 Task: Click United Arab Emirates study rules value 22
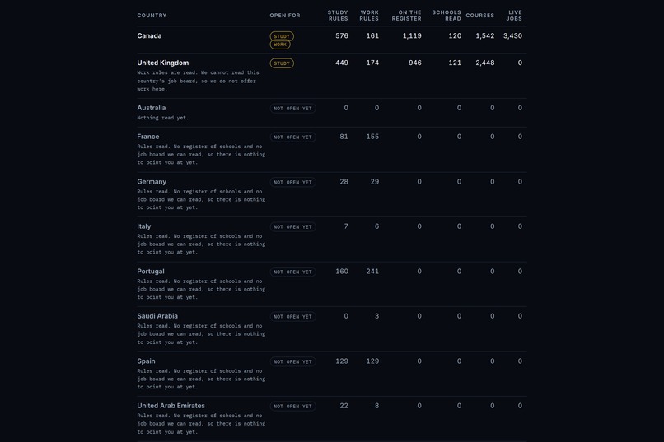pyautogui.click(x=344, y=406)
